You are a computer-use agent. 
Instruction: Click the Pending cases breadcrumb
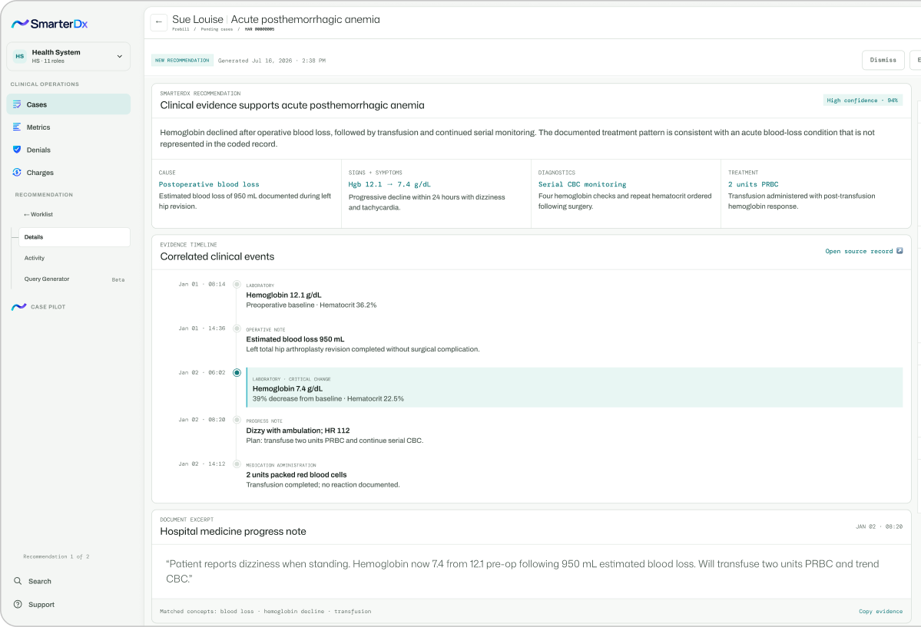[x=217, y=28]
